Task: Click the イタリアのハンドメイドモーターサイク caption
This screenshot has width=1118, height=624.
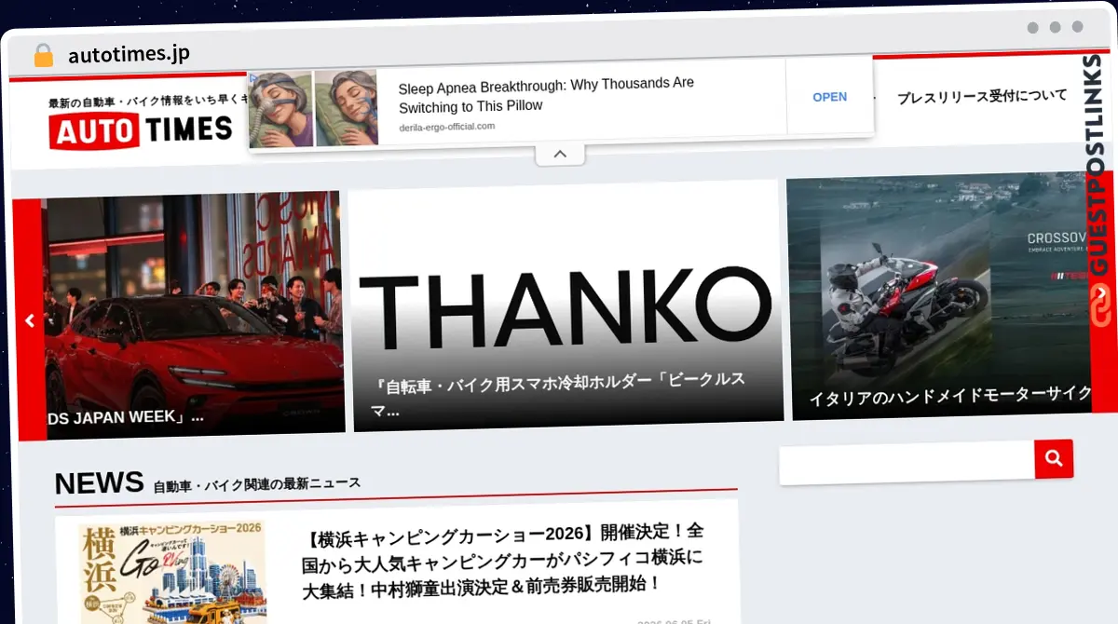Action: pyautogui.click(x=948, y=395)
